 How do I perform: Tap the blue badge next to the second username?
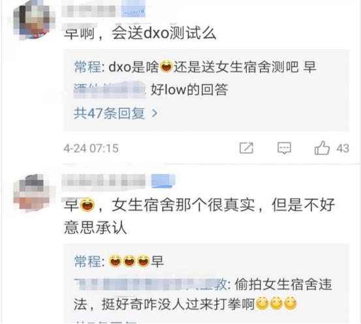[x=163, y=181]
